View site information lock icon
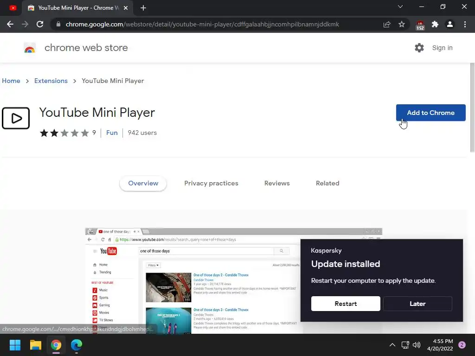Image resolution: width=475 pixels, height=356 pixels. pyautogui.click(x=58, y=24)
